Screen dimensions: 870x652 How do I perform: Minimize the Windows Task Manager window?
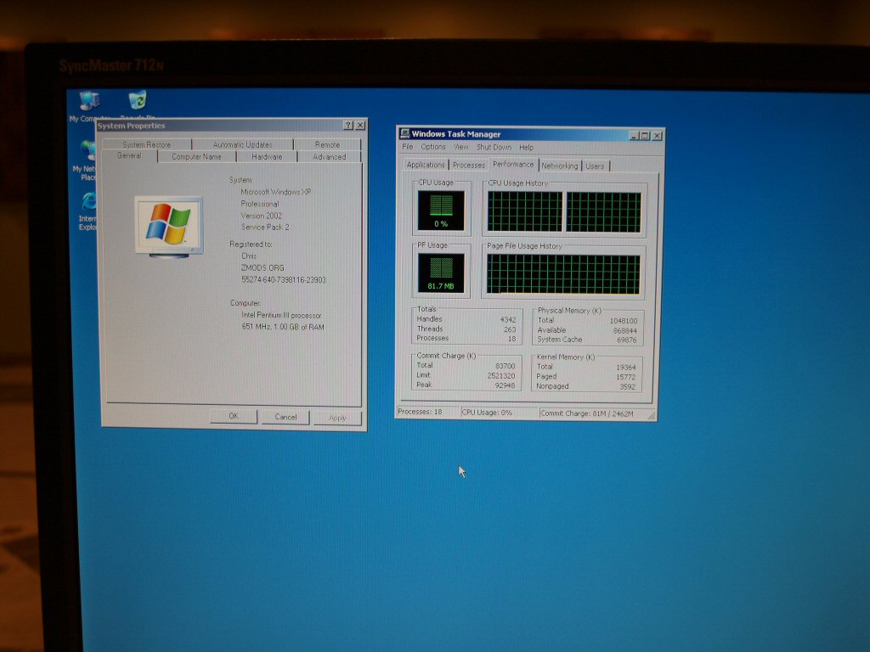pos(634,135)
